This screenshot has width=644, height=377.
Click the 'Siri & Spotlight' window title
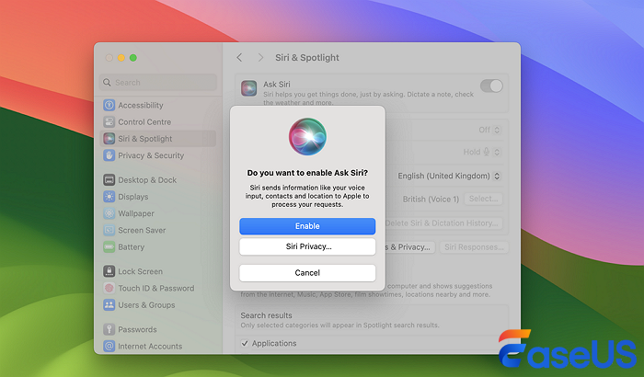click(x=307, y=58)
